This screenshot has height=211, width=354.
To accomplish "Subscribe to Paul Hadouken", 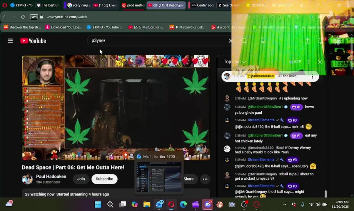I will (104, 179).
